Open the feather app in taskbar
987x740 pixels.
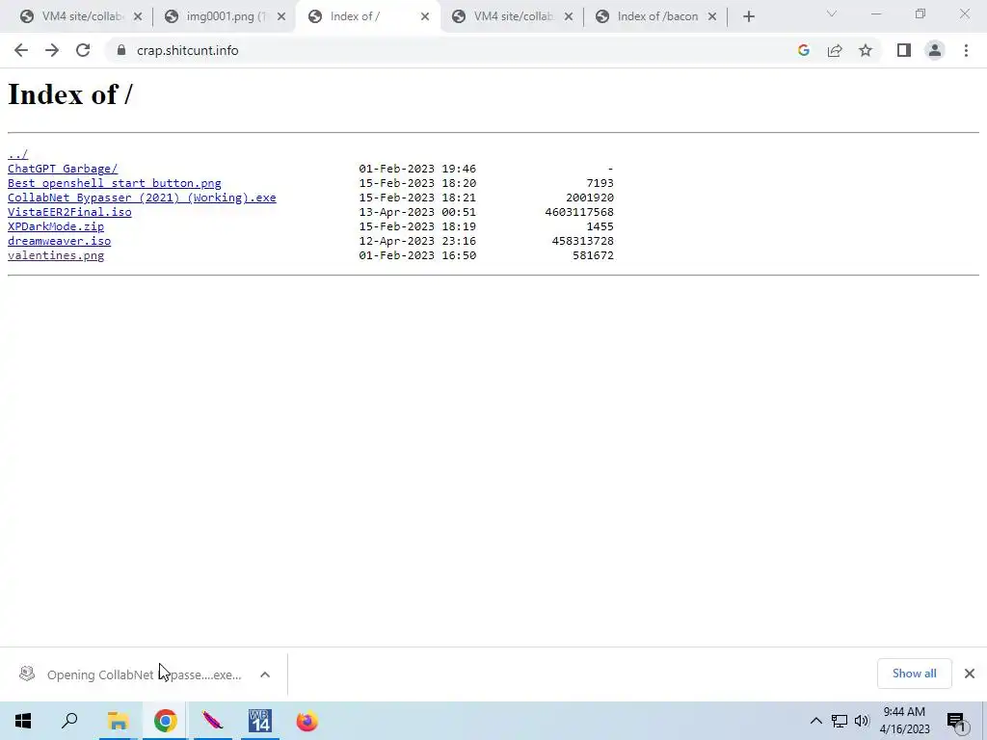click(x=213, y=721)
